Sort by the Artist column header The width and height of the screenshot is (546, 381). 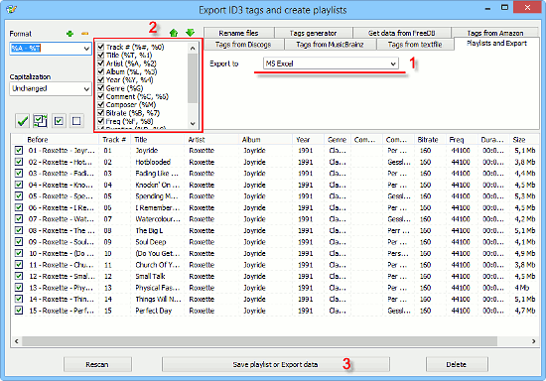[210, 140]
